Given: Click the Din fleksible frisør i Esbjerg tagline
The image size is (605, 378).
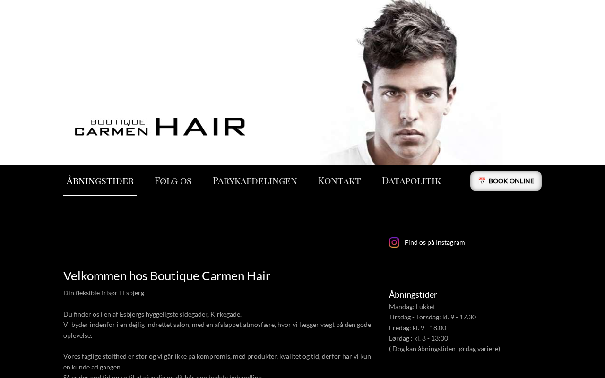Looking at the screenshot, I should click(104, 293).
